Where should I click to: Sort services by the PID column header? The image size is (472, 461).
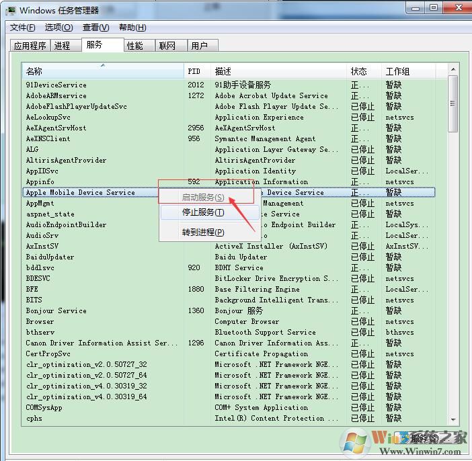195,71
